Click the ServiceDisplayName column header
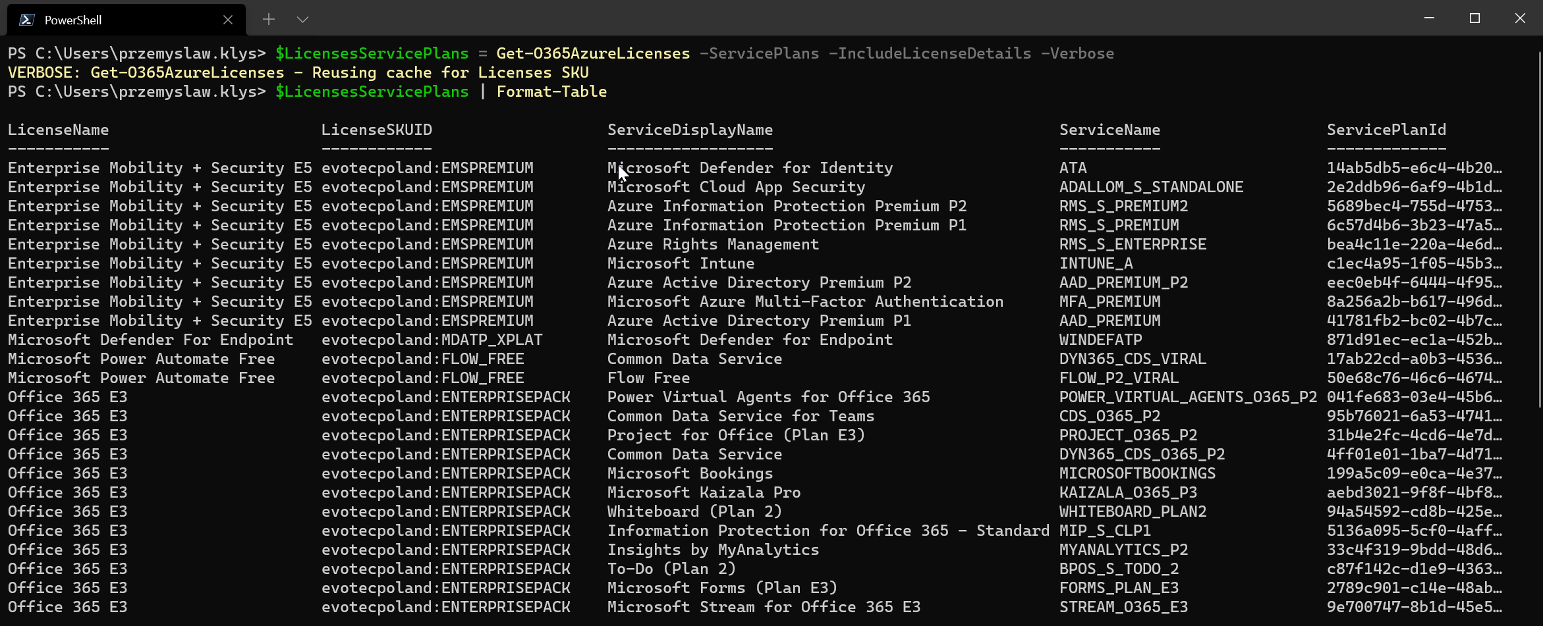The image size is (1543, 626). click(690, 130)
